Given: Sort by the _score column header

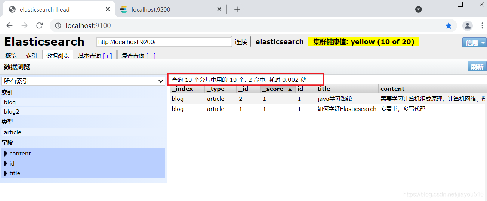Looking at the screenshot, I should 277,89.
